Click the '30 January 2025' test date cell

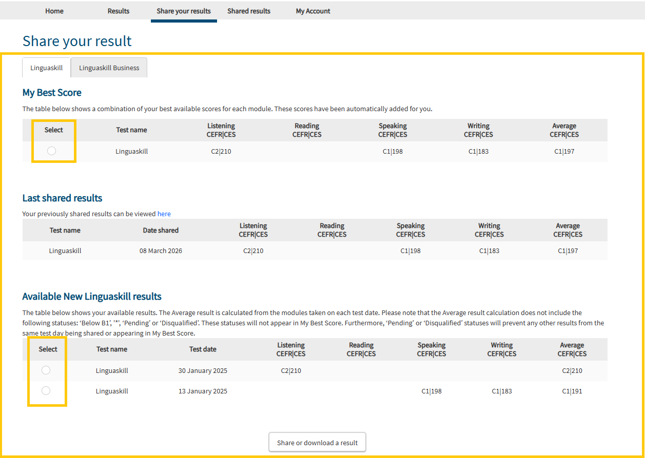[203, 370]
